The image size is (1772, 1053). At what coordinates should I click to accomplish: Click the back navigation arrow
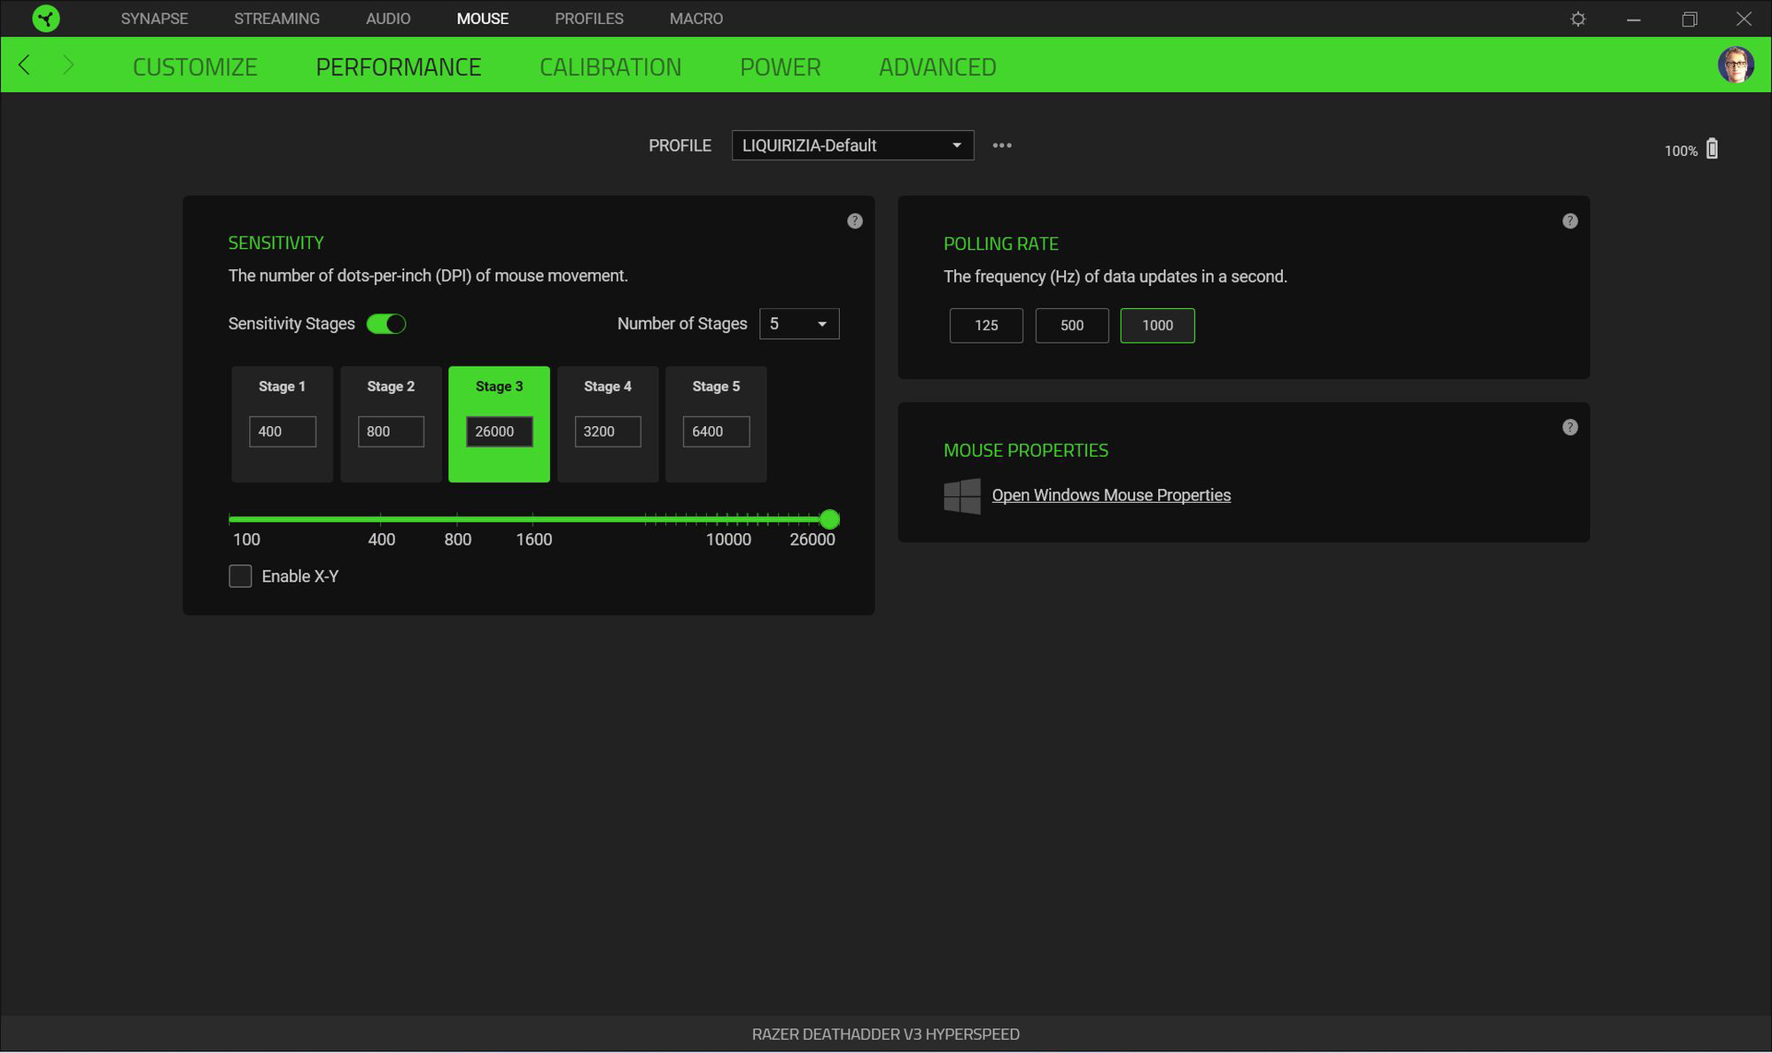click(x=25, y=65)
